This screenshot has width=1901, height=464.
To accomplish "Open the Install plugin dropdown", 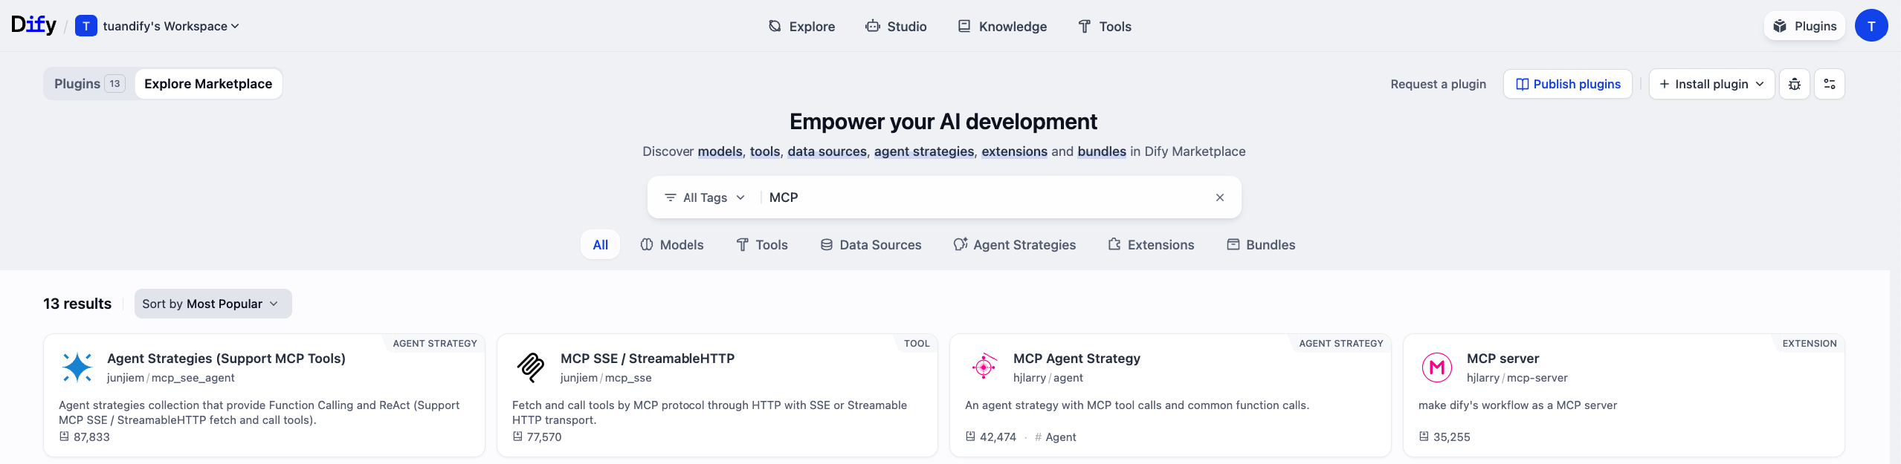I will (x=1711, y=84).
